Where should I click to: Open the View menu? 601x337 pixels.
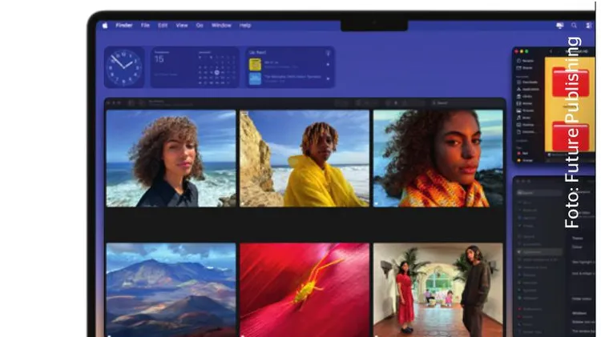181,26
